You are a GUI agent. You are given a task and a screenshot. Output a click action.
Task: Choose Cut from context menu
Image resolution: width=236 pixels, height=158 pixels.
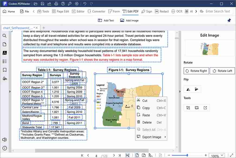point(151,101)
